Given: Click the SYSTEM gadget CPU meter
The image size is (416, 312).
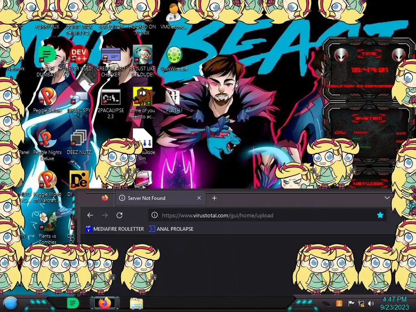Looking at the screenshot, I should [x=370, y=133].
